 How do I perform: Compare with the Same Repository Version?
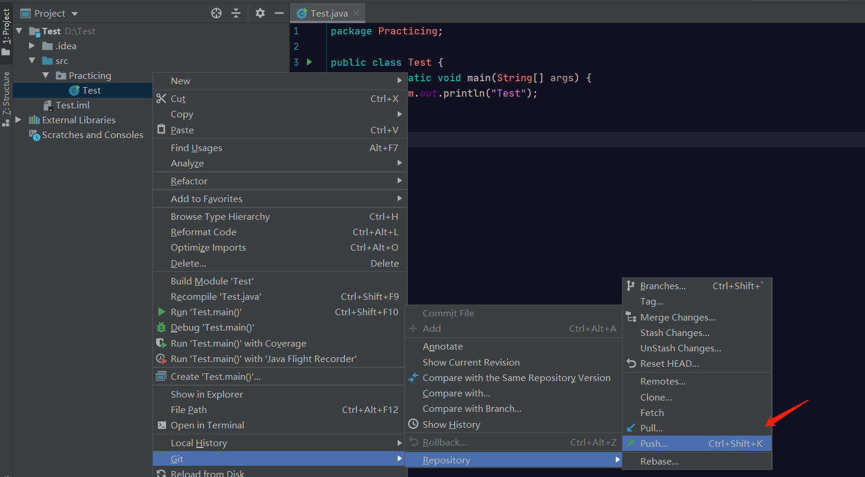tap(513, 377)
